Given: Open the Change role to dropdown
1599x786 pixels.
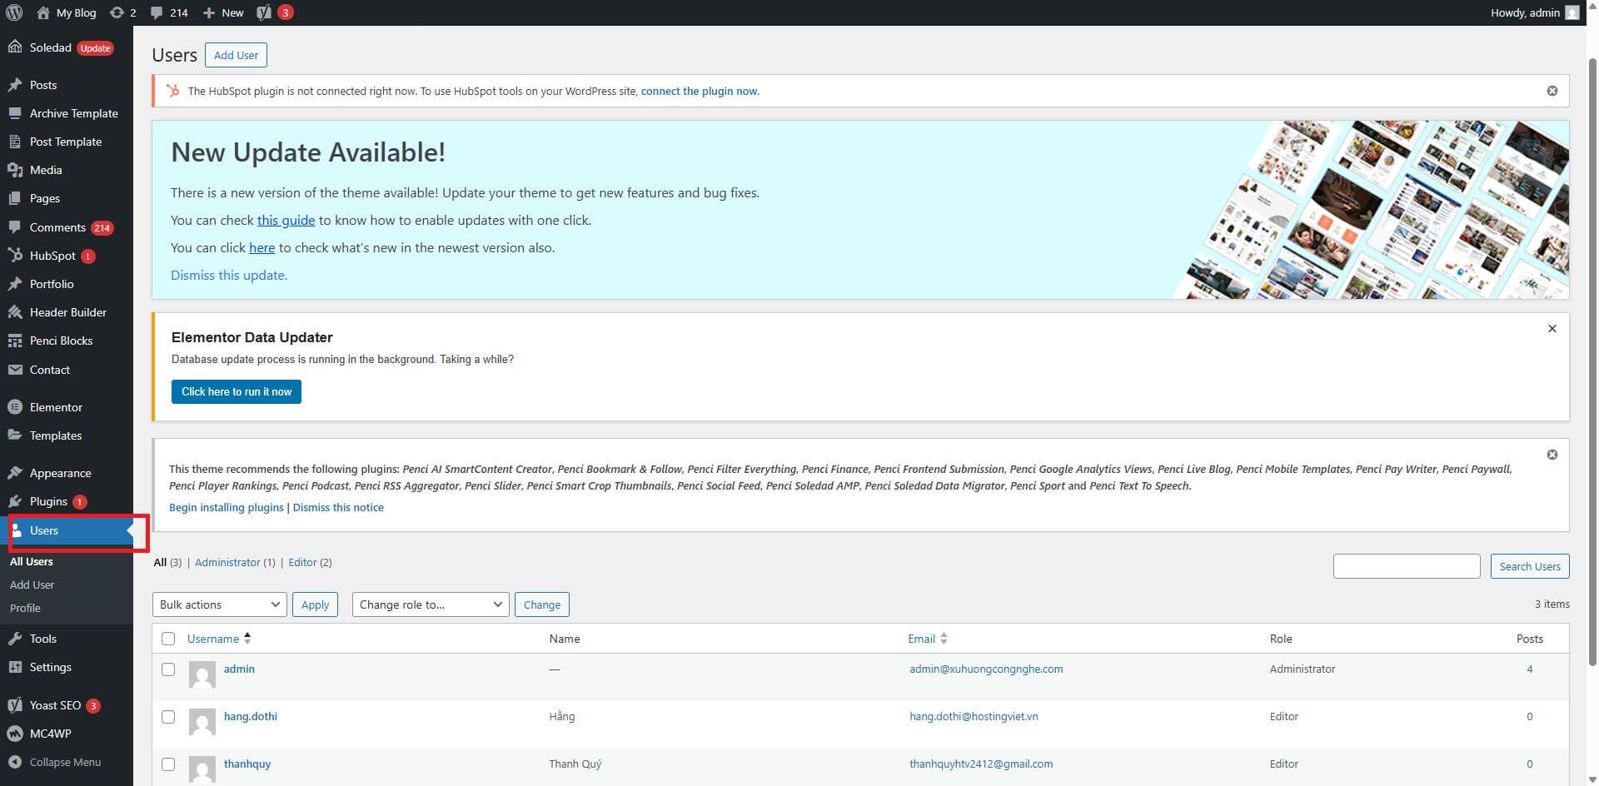Looking at the screenshot, I should [x=430, y=604].
